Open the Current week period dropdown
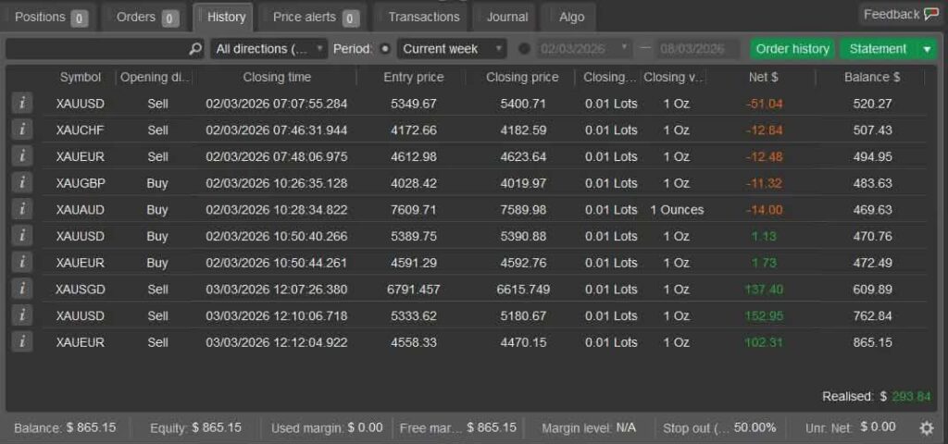This screenshot has width=948, height=444. 453,49
